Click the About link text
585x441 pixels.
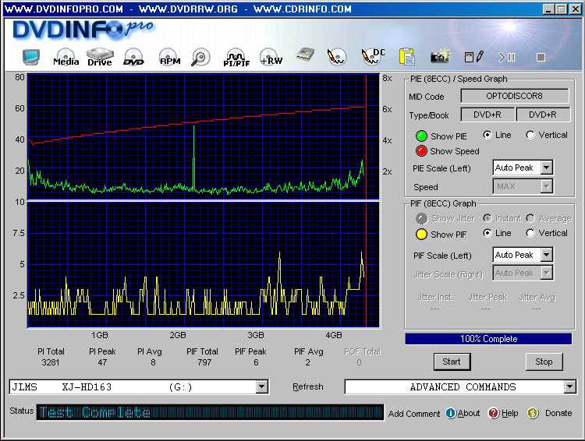click(469, 413)
